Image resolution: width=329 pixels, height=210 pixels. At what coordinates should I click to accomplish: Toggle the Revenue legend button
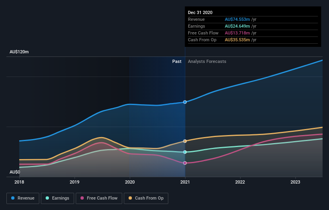tap(23, 198)
